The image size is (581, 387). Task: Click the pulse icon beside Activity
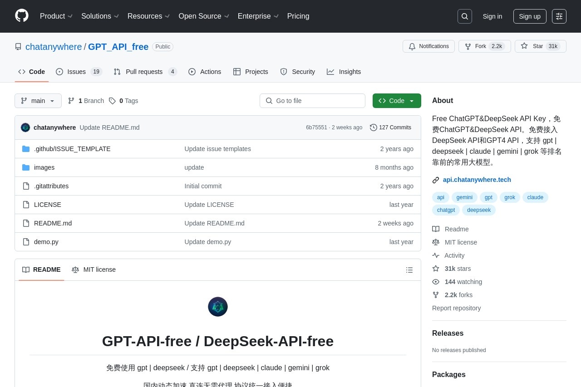[x=436, y=255]
